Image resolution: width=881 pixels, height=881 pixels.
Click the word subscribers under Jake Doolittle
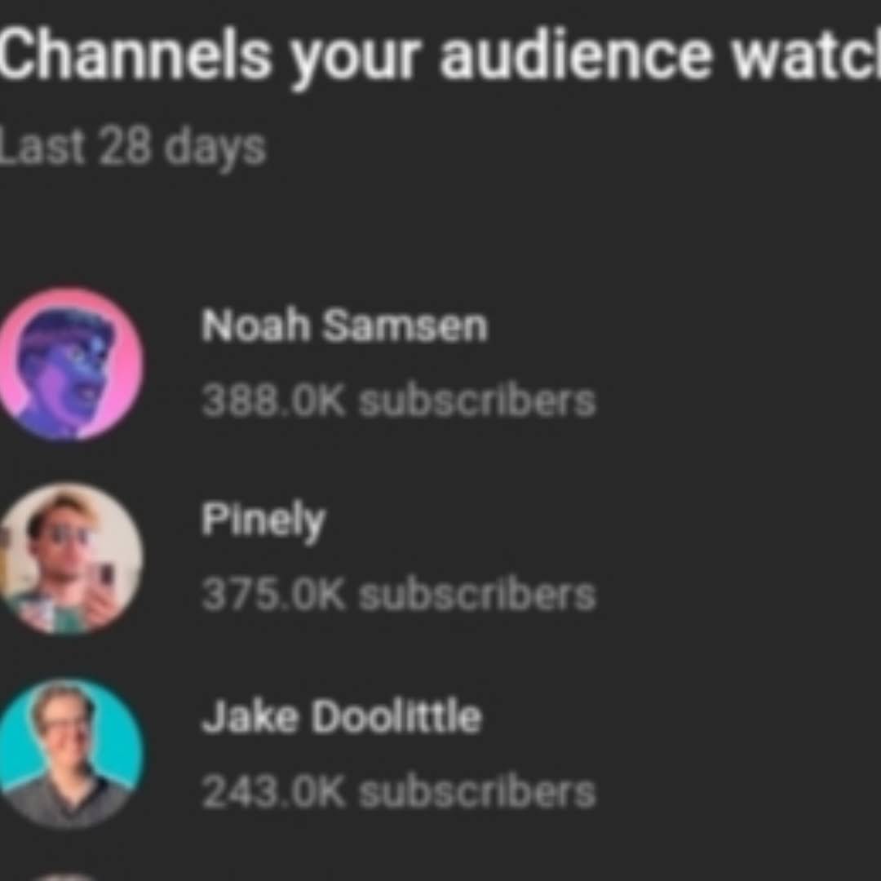[x=477, y=791]
